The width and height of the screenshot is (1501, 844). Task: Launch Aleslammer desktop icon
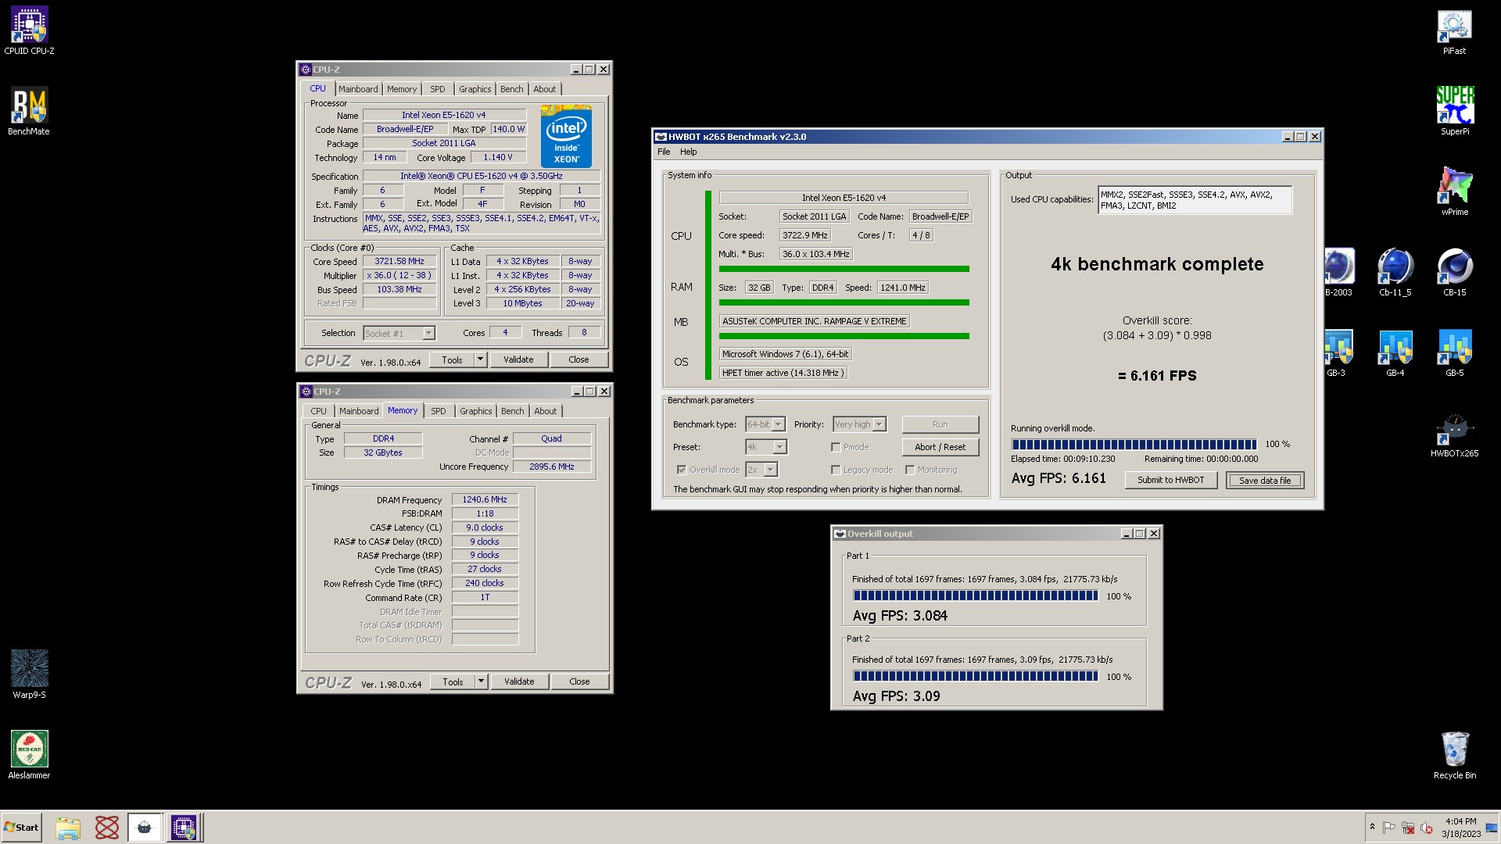tap(29, 756)
